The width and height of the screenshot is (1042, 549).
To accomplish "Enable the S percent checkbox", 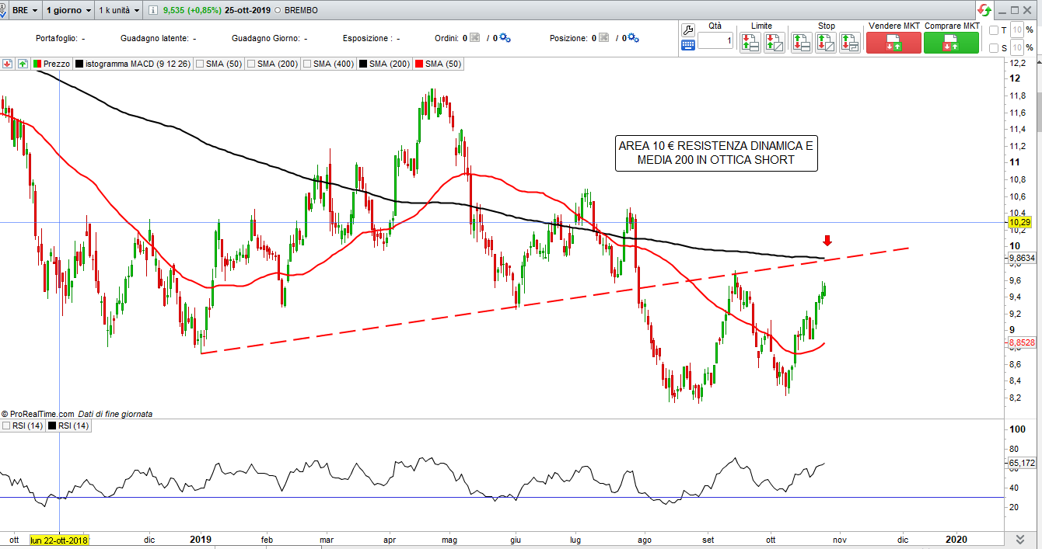I will [994, 48].
